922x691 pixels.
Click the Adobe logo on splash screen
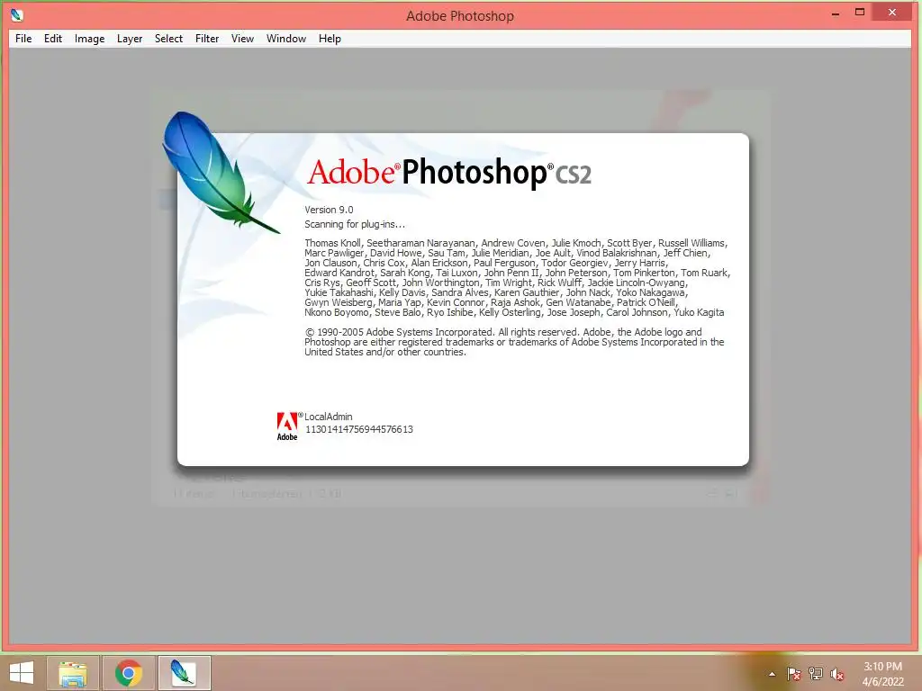287,426
